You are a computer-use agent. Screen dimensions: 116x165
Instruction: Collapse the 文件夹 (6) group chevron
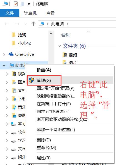click(x=59, y=46)
